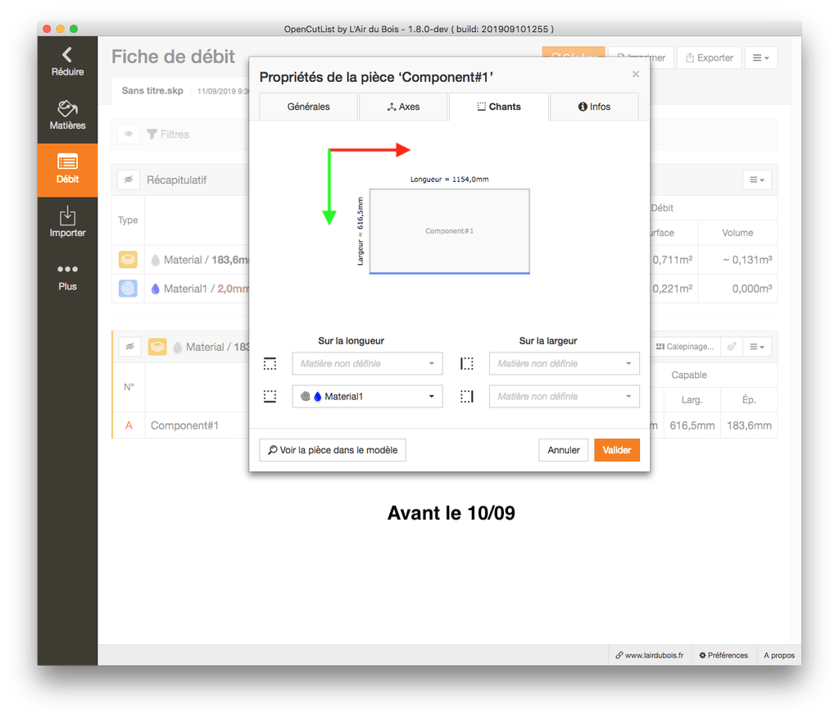Click the part letter A
The height and width of the screenshot is (719, 839).
tap(129, 425)
